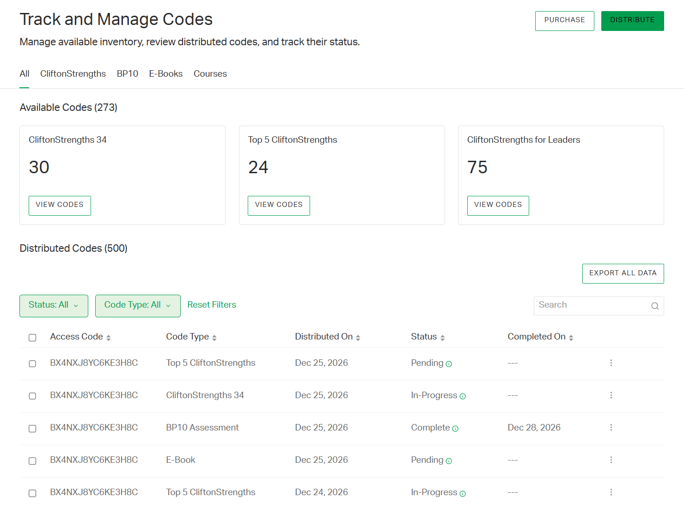View codes for CliftonStrengths 34
Viewport: 684px width, 509px height.
point(60,206)
